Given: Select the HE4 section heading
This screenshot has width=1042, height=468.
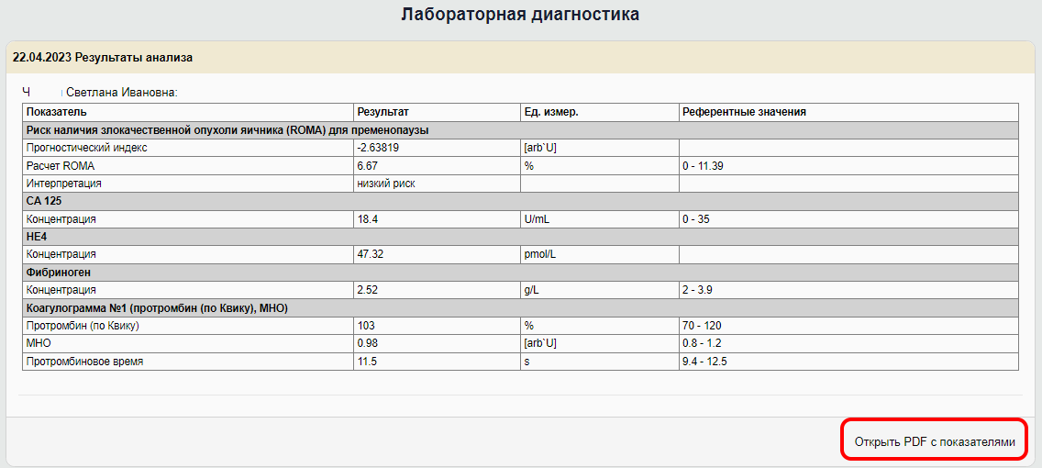Looking at the screenshot, I should tap(37, 237).
